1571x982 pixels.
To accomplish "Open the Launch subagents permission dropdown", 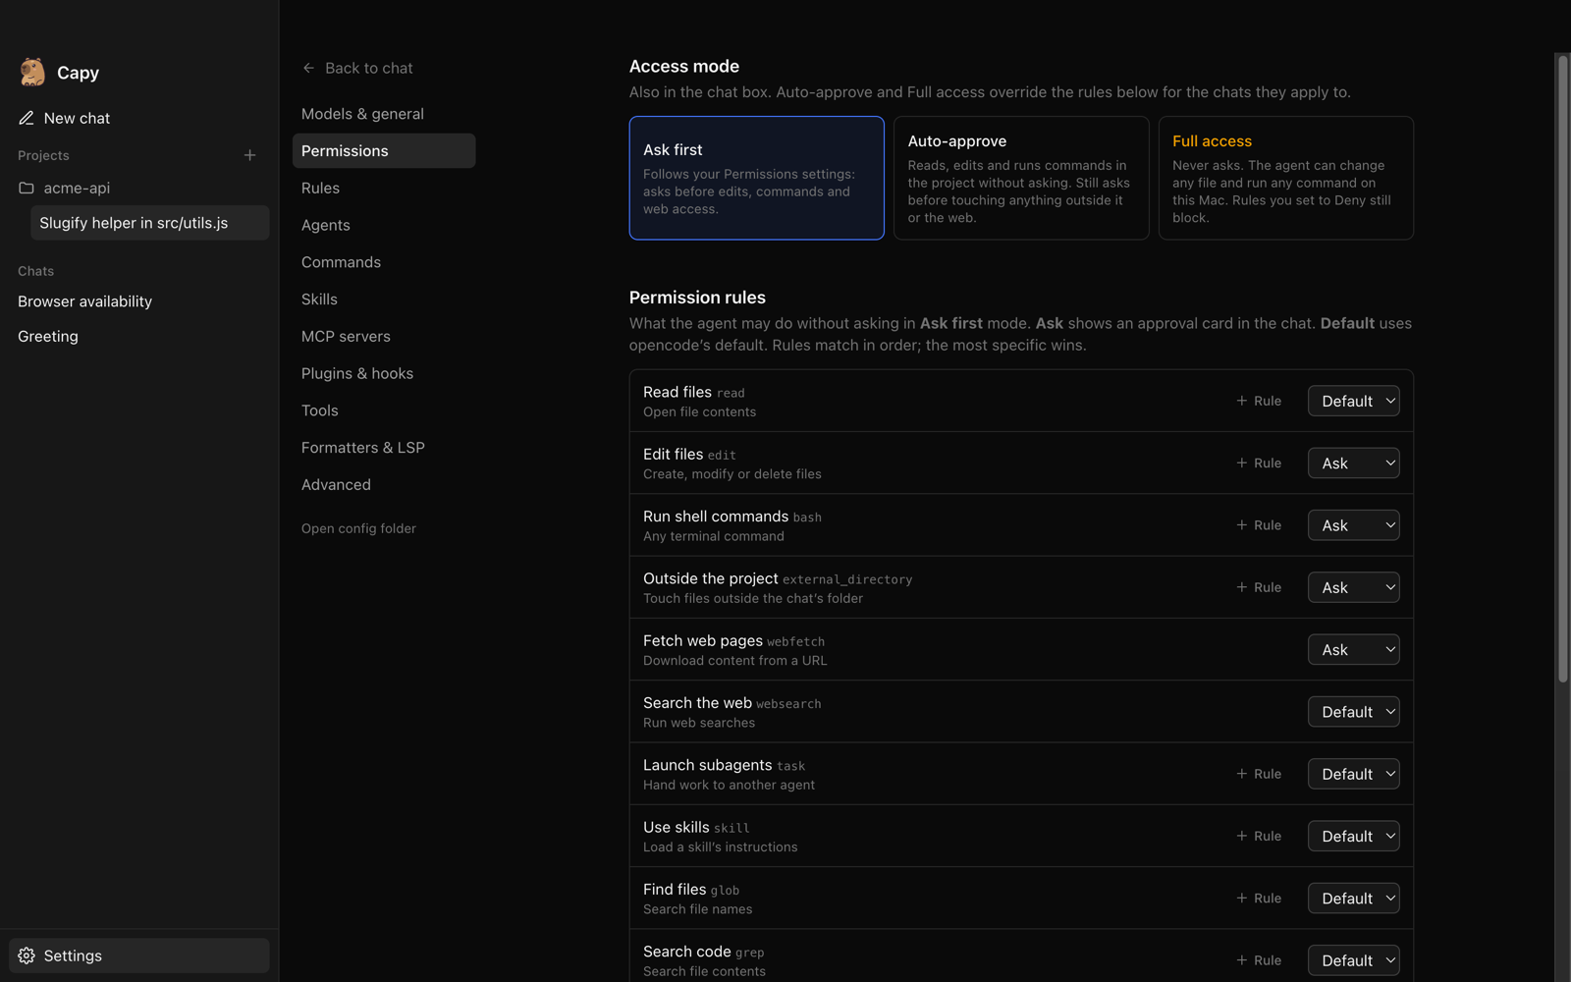I will 1353,774.
